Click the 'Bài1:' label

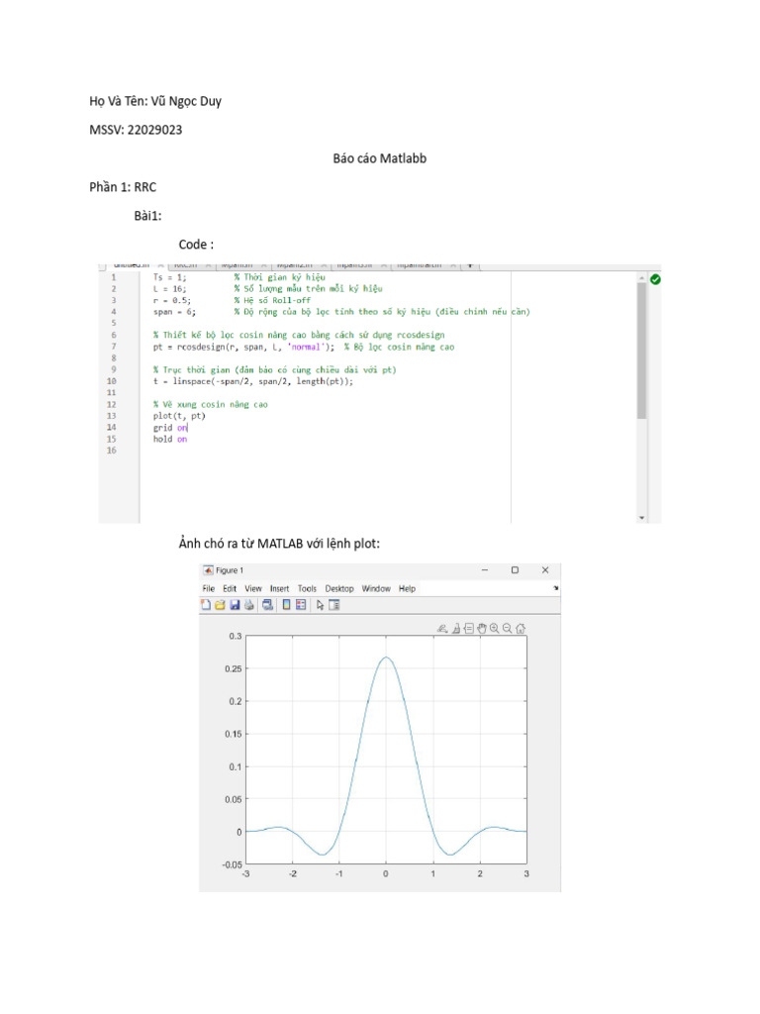pos(148,216)
